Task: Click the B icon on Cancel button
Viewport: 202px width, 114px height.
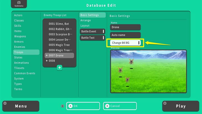Action: point(107,106)
